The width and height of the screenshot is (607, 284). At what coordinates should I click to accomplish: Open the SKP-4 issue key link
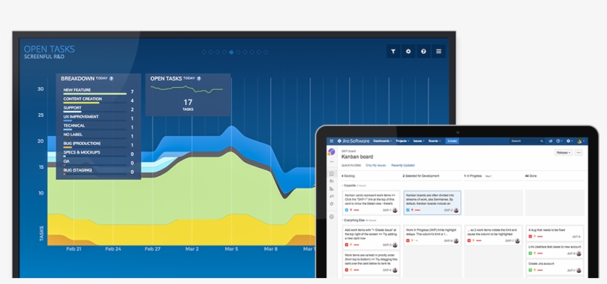coord(386,270)
